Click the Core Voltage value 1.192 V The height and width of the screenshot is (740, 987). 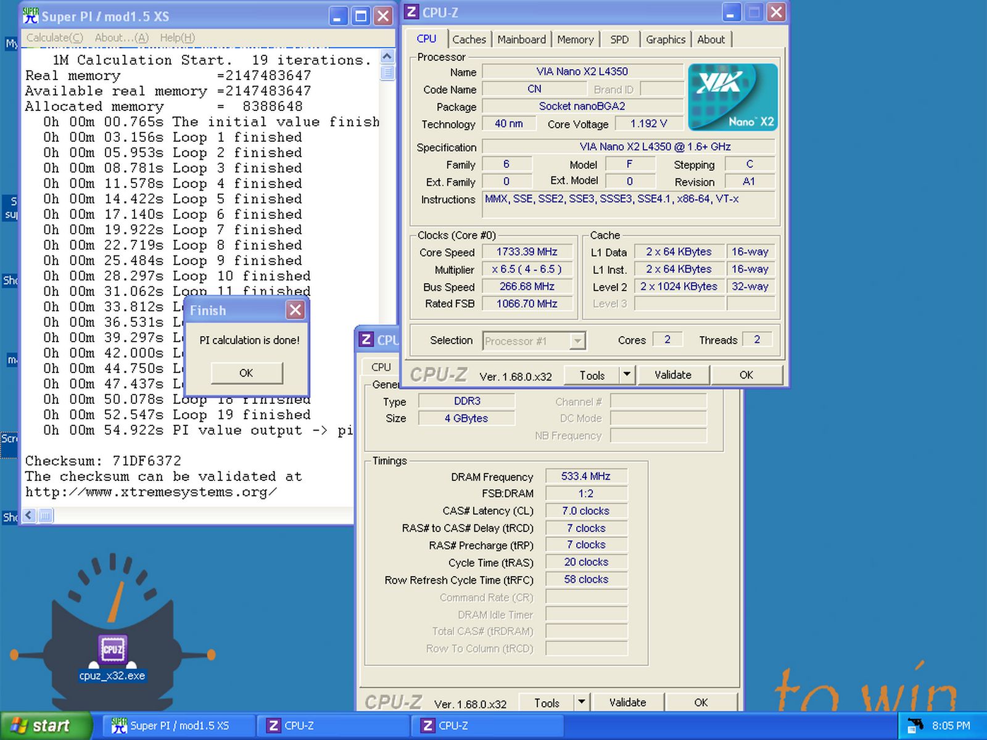[x=648, y=123]
